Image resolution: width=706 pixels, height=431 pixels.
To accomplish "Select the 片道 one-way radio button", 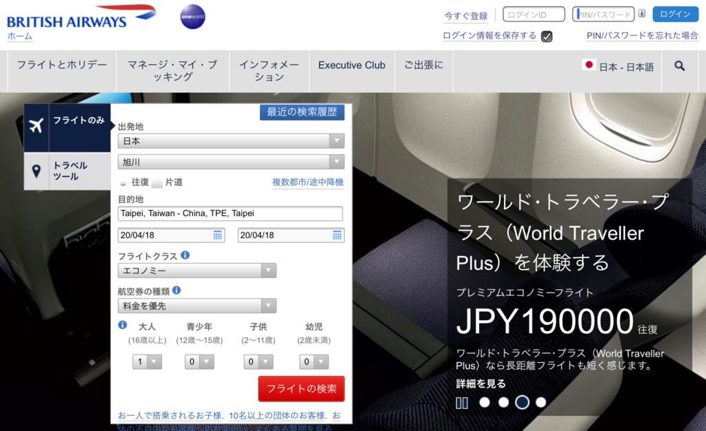I will [157, 182].
